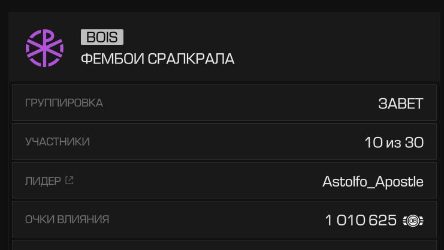Screen dimensions: 444x250
Task: Click the influence score 1 010 625
Action: (361, 220)
